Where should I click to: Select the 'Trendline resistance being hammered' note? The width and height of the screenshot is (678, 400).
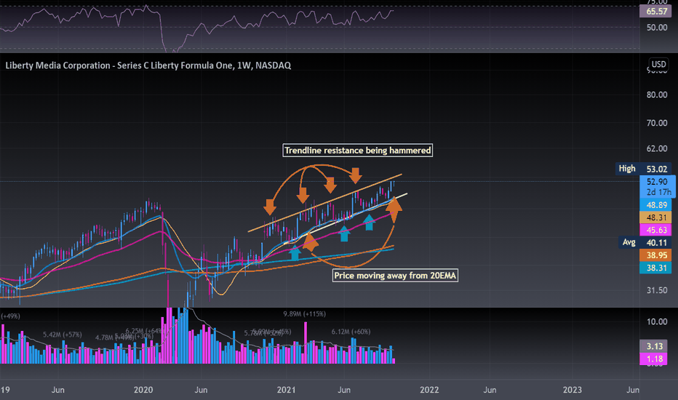pos(358,151)
